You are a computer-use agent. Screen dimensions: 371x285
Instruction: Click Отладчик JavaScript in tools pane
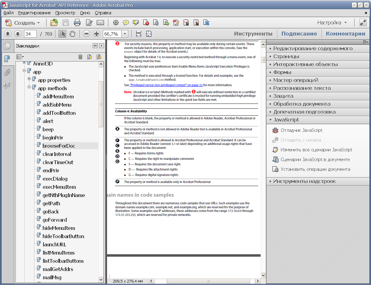coord(301,130)
